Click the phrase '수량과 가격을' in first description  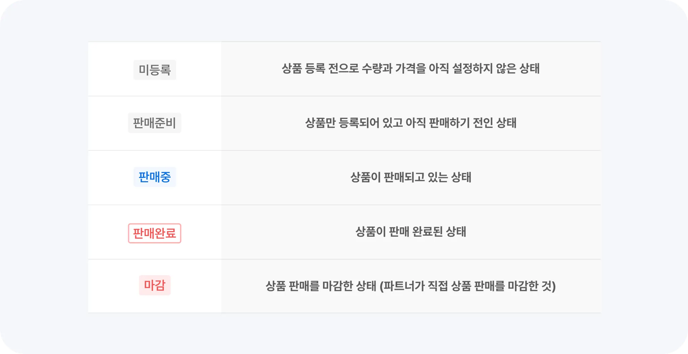point(394,69)
